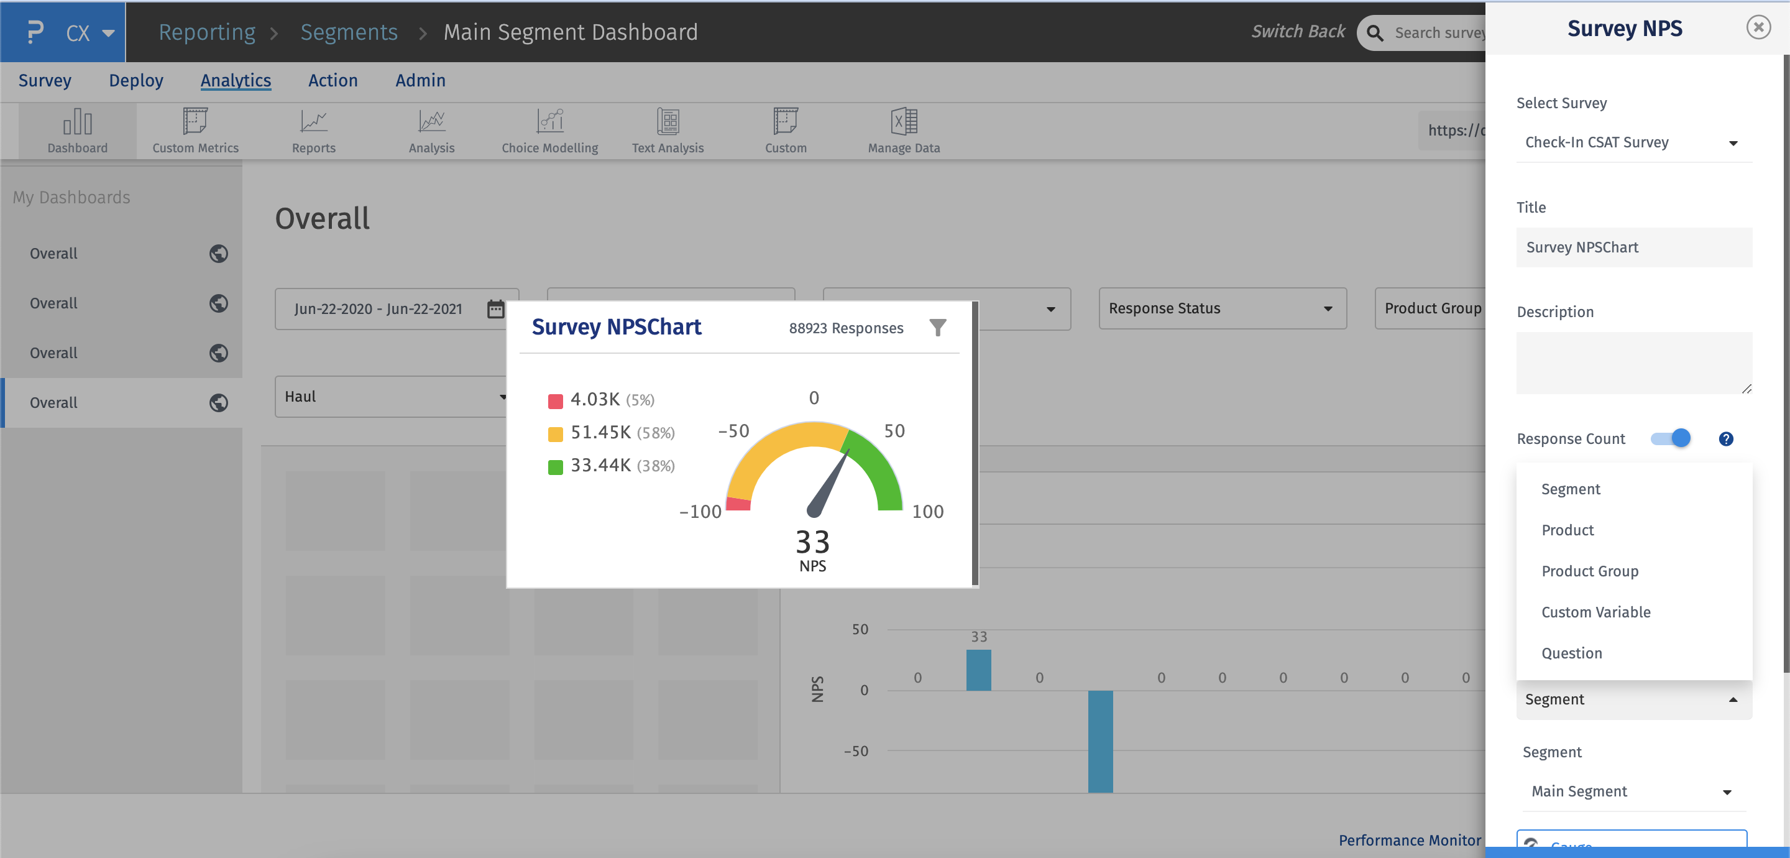Switch to the Deploy tab
1790x858 pixels.
tap(136, 81)
